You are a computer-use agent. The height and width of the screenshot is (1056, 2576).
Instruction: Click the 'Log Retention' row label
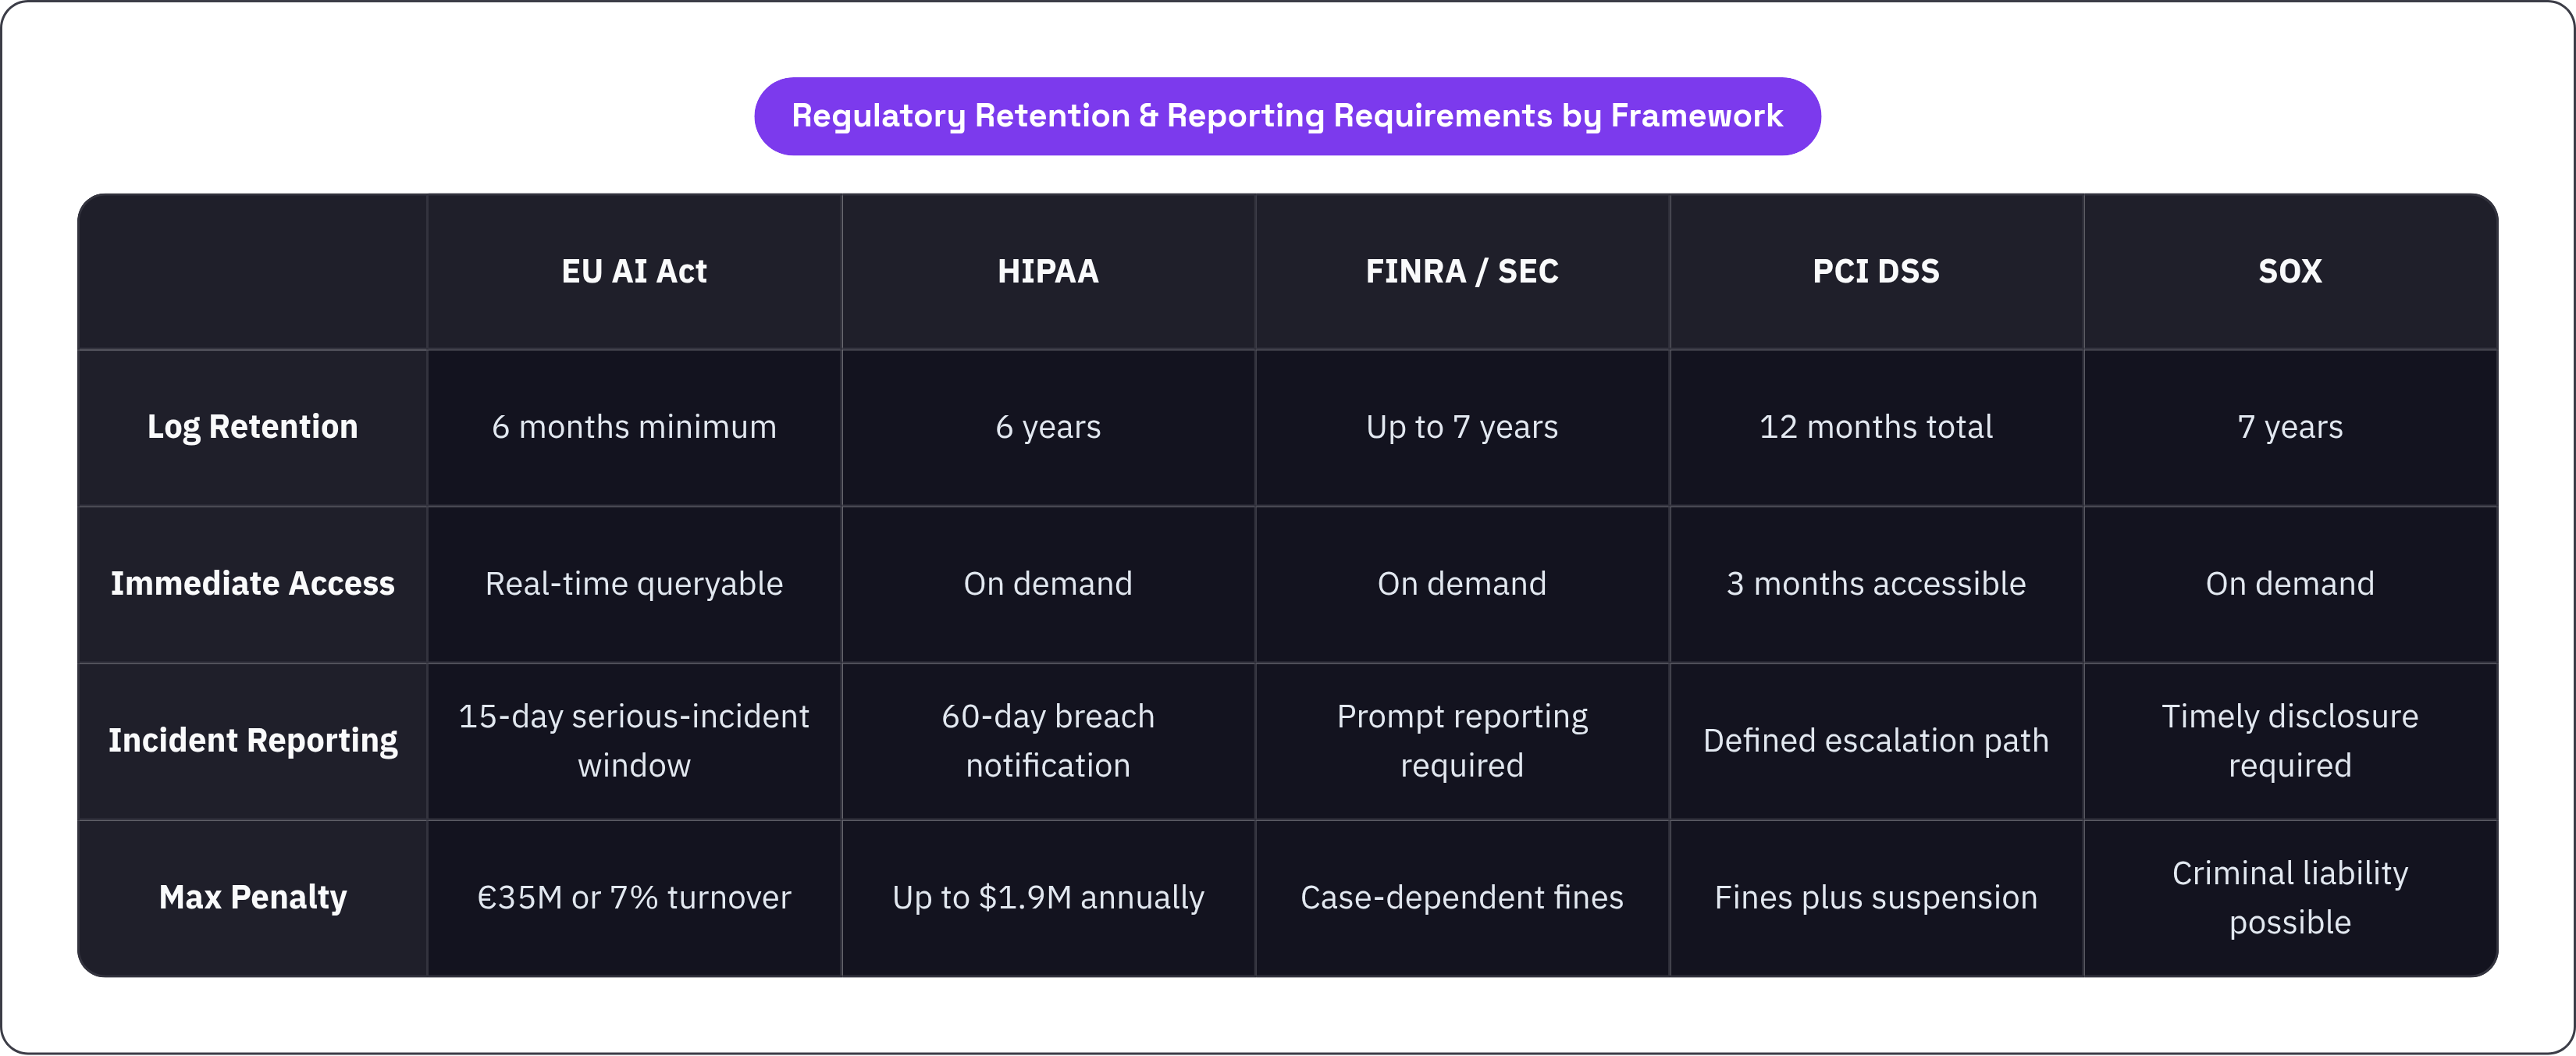tap(253, 427)
